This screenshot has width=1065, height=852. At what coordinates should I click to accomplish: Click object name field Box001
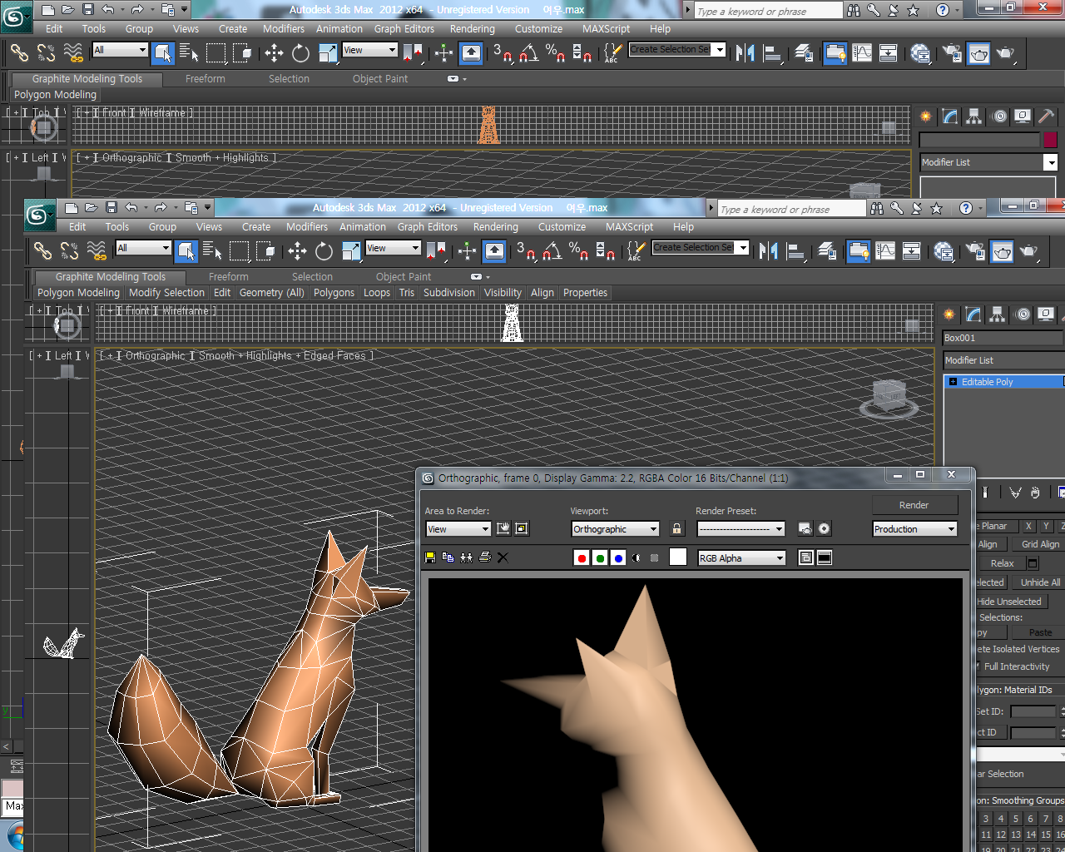point(1003,338)
